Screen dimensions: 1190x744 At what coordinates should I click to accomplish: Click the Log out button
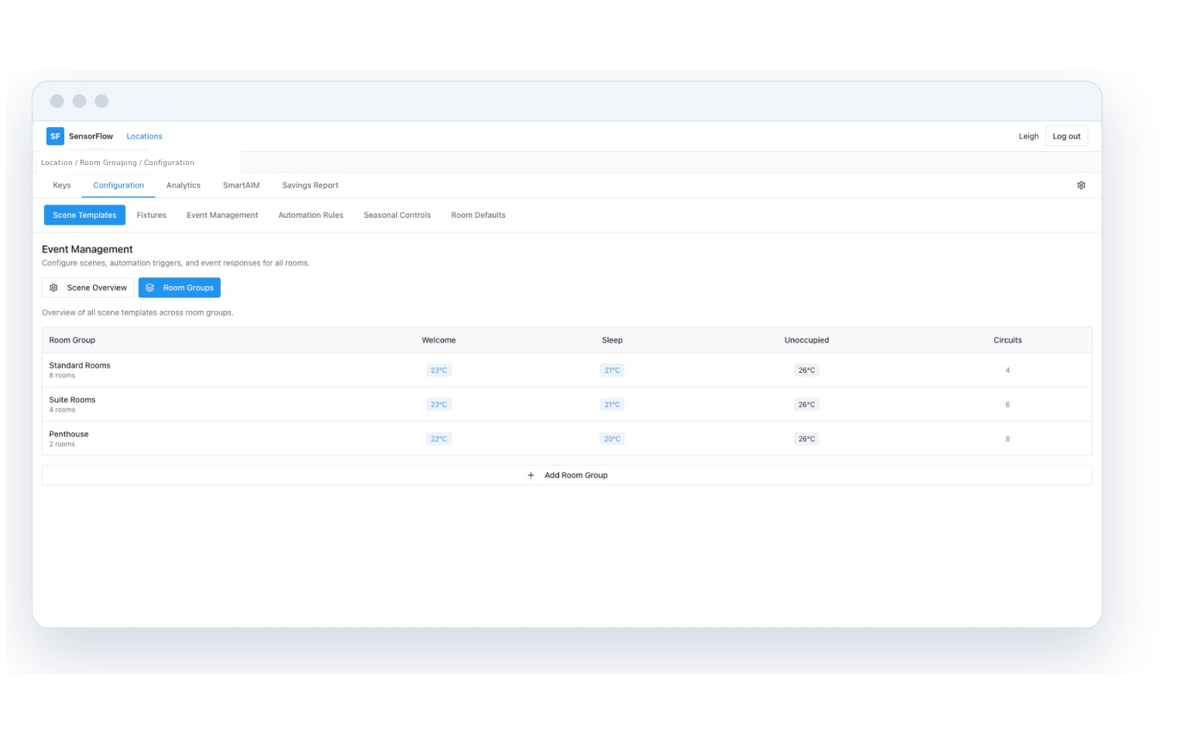click(x=1066, y=136)
